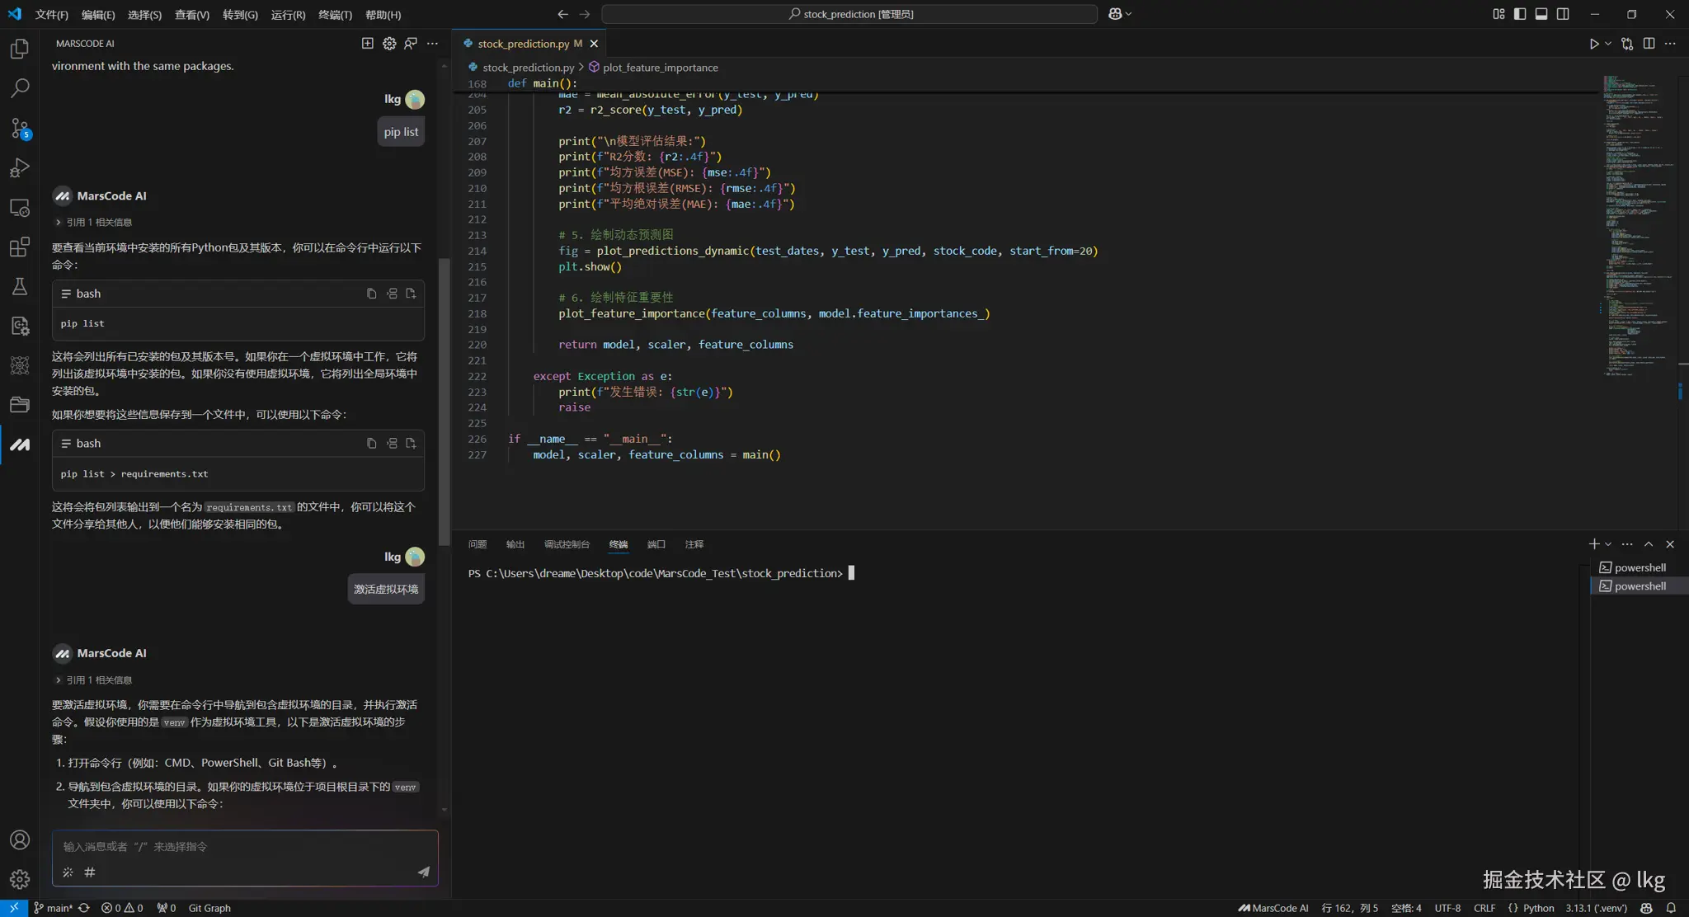
Task: Toggle primary side bar visibility
Action: click(x=1520, y=14)
